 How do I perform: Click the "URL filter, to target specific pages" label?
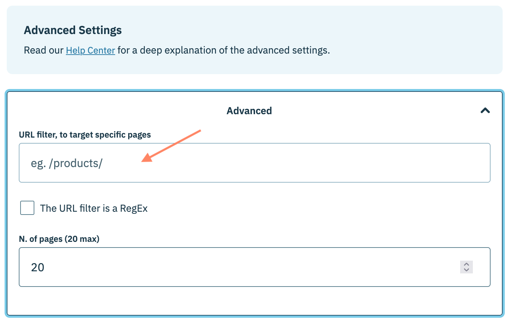click(x=85, y=135)
